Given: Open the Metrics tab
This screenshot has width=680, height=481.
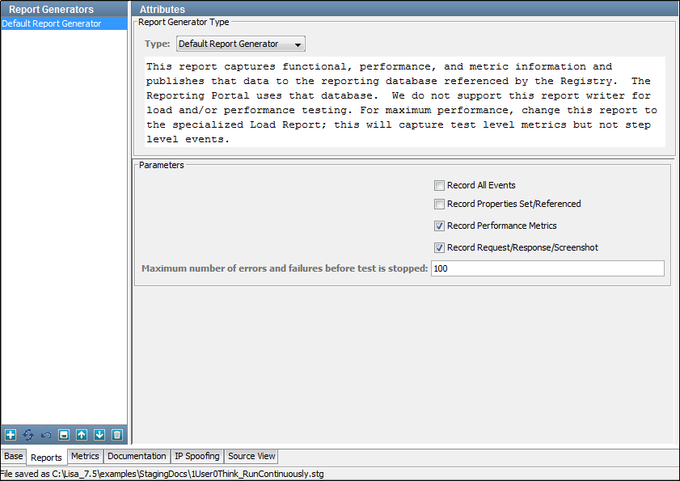Looking at the screenshot, I should coord(84,456).
